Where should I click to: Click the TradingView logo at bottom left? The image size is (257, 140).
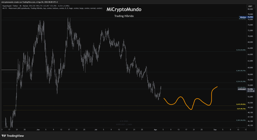13,136
